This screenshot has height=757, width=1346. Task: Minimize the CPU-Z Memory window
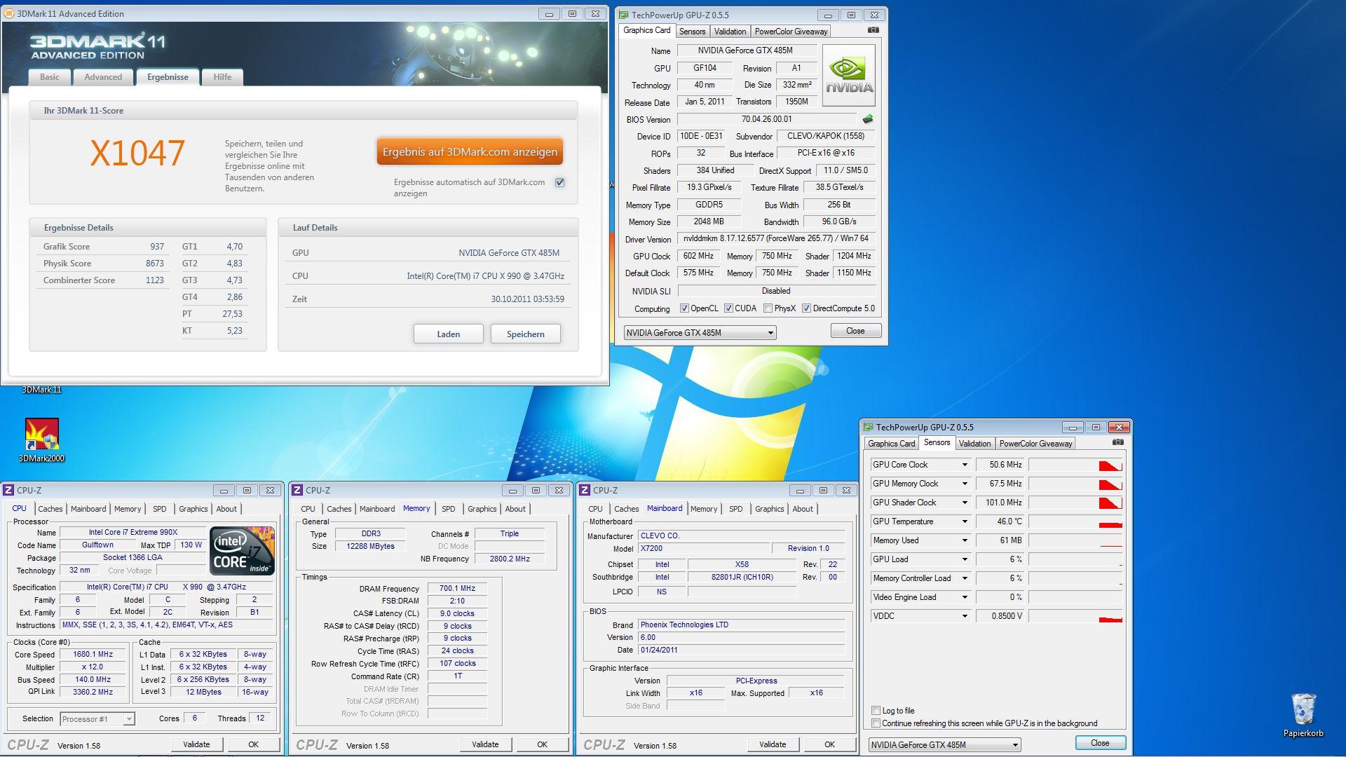(512, 490)
